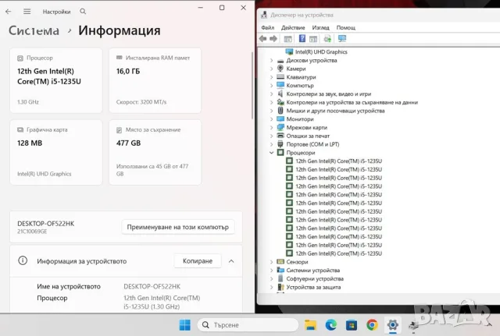The width and height of the screenshot is (500, 336).
Task: Open Файл menu in Device Manager
Action: click(267, 28)
